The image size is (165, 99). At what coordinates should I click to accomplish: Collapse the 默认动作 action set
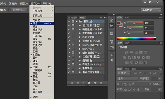click(x=77, y=21)
